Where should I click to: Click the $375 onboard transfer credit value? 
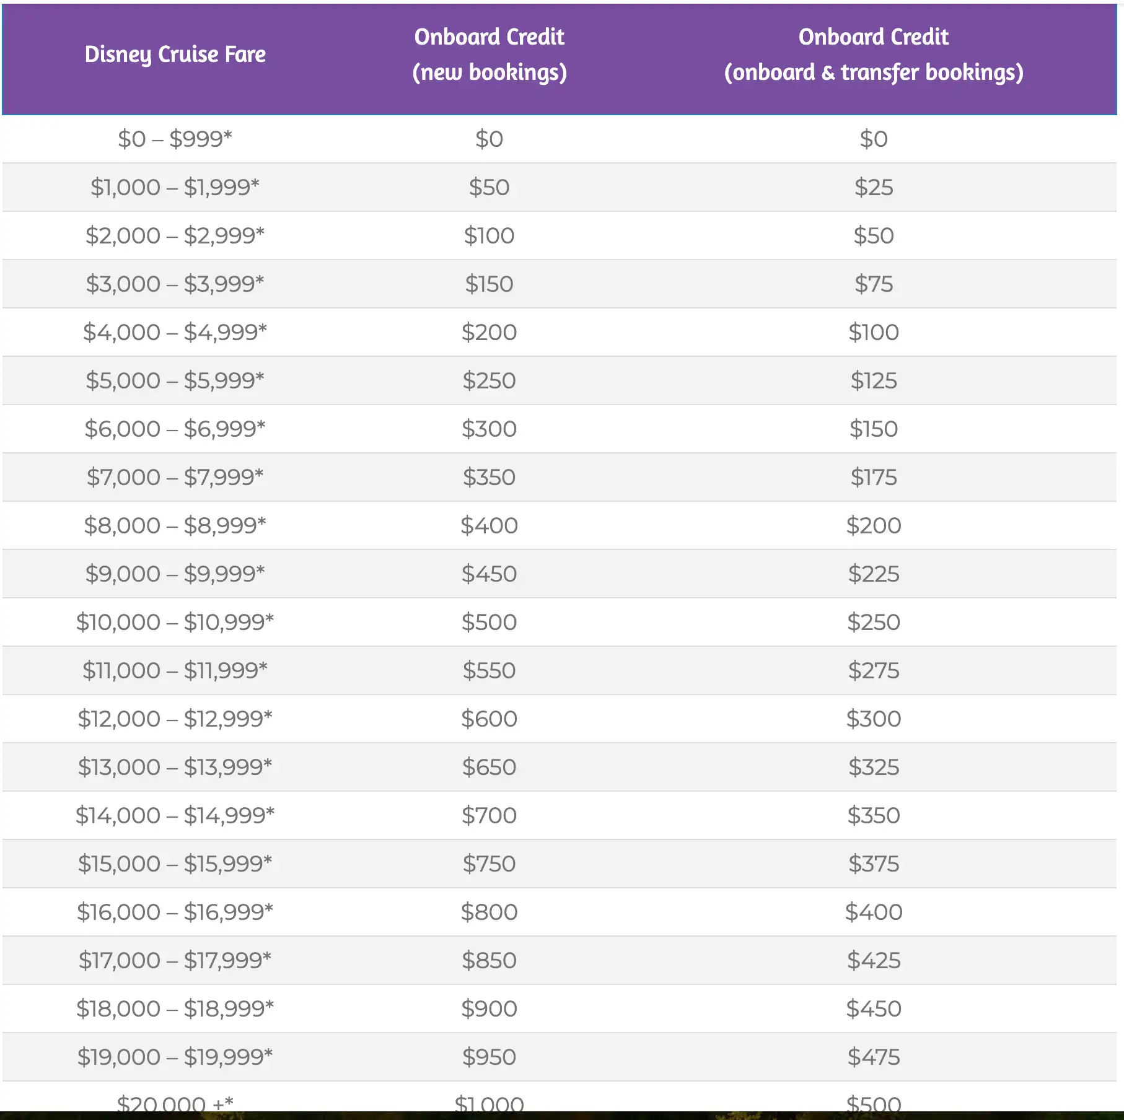873,864
